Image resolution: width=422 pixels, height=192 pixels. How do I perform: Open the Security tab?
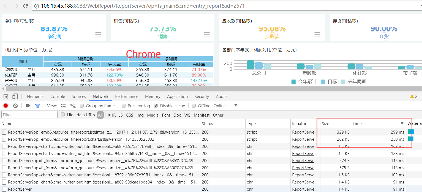(x=202, y=96)
